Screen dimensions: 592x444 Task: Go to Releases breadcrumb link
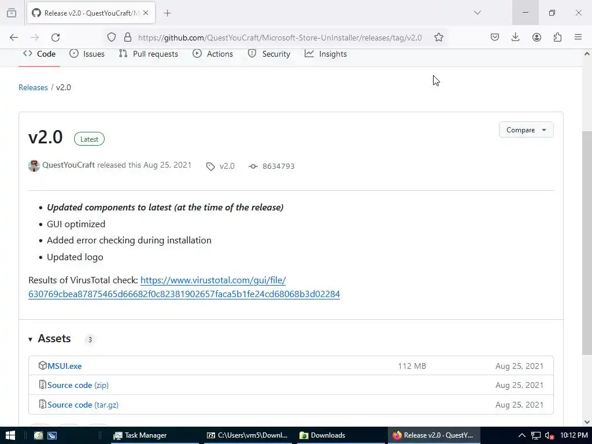coord(33,88)
